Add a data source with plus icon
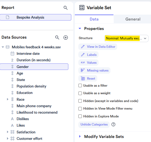Image resolution: width=151 pixels, height=142 pixels. (x=66, y=38)
